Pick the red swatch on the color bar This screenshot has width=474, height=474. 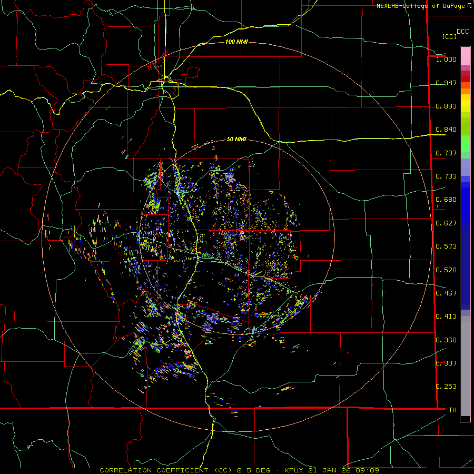465,79
